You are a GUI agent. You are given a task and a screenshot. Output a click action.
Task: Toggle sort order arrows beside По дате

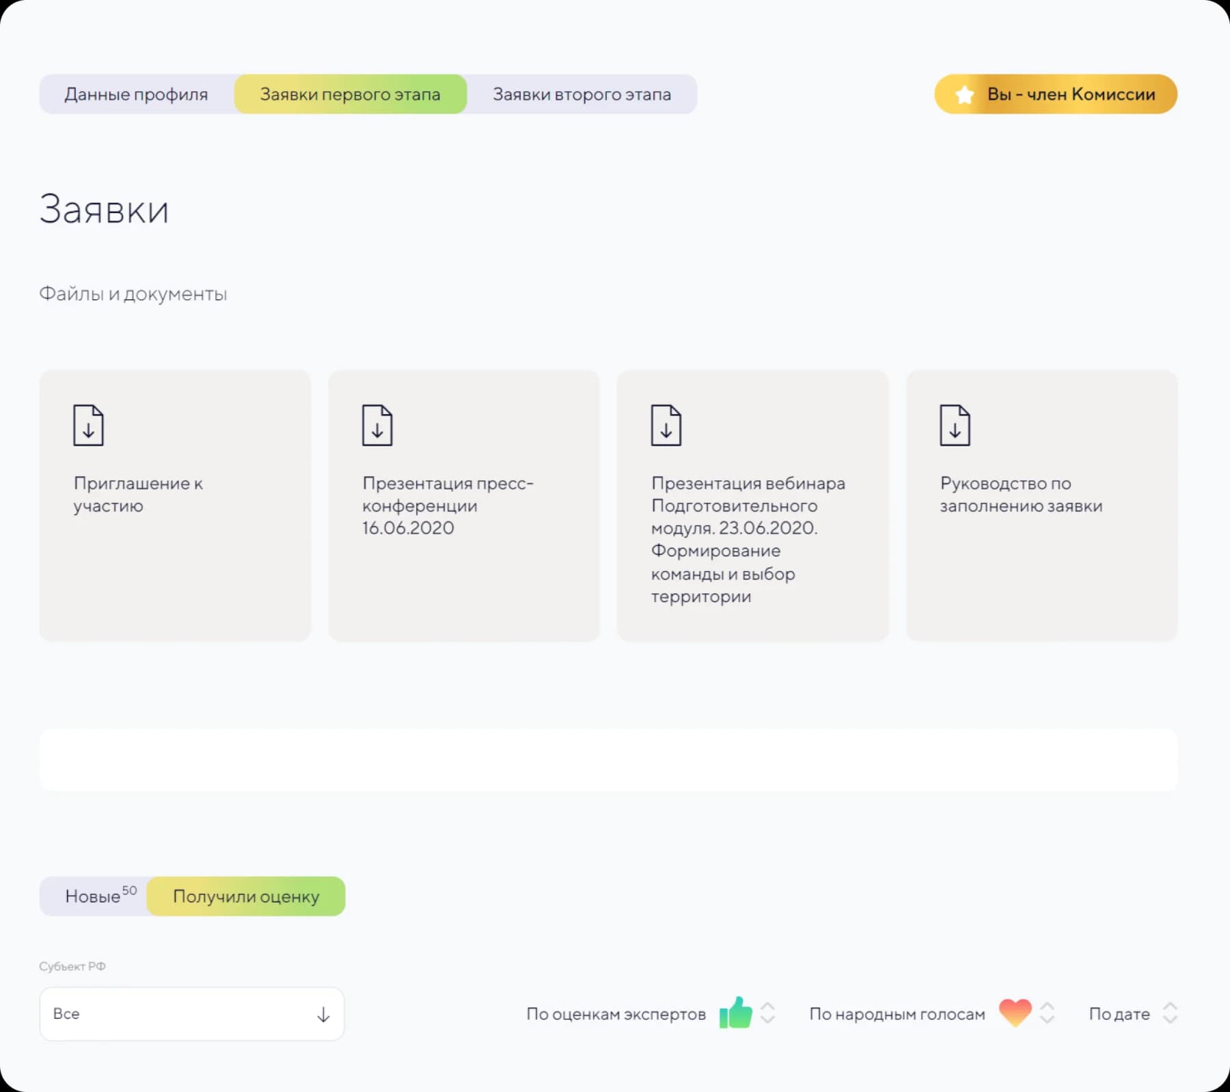point(1170,1013)
